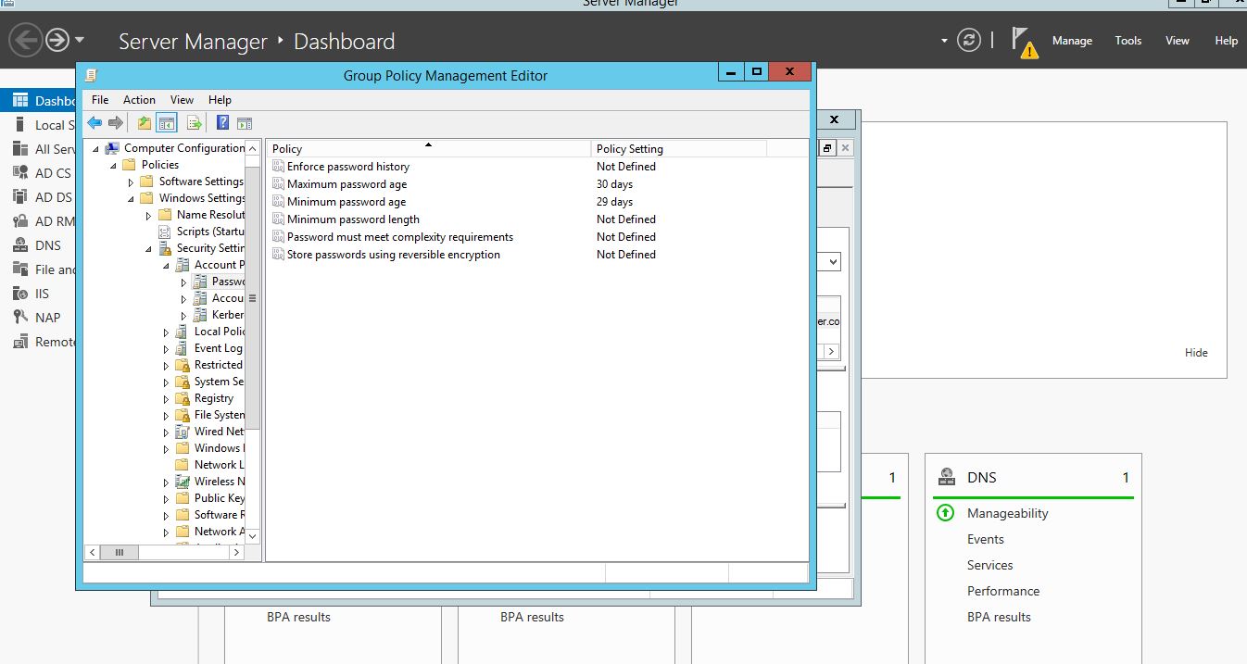Expand the Event Log tree node
The height and width of the screenshot is (664, 1247).
(166, 348)
